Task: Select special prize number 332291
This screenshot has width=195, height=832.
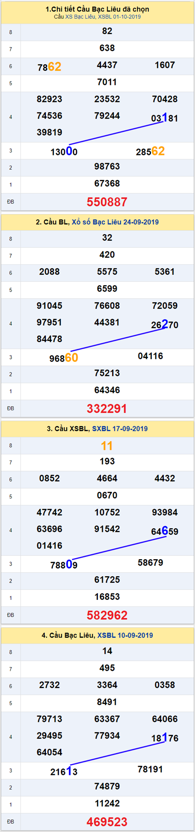Action: (107, 408)
